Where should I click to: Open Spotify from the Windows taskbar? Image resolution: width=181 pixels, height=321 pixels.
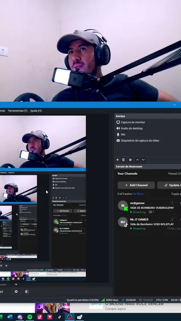pyautogui.click(x=30, y=317)
